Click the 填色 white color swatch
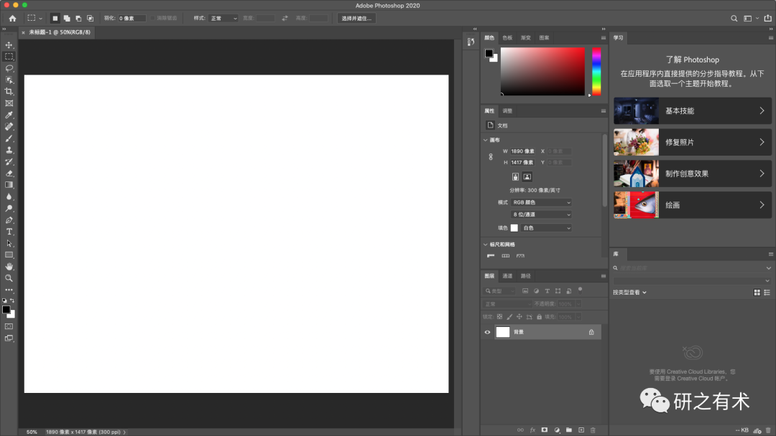 coord(514,228)
